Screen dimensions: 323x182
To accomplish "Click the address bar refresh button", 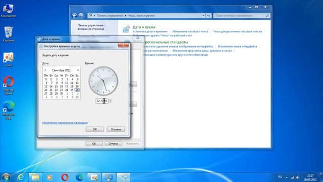I will pyautogui.click(x=208, y=16).
